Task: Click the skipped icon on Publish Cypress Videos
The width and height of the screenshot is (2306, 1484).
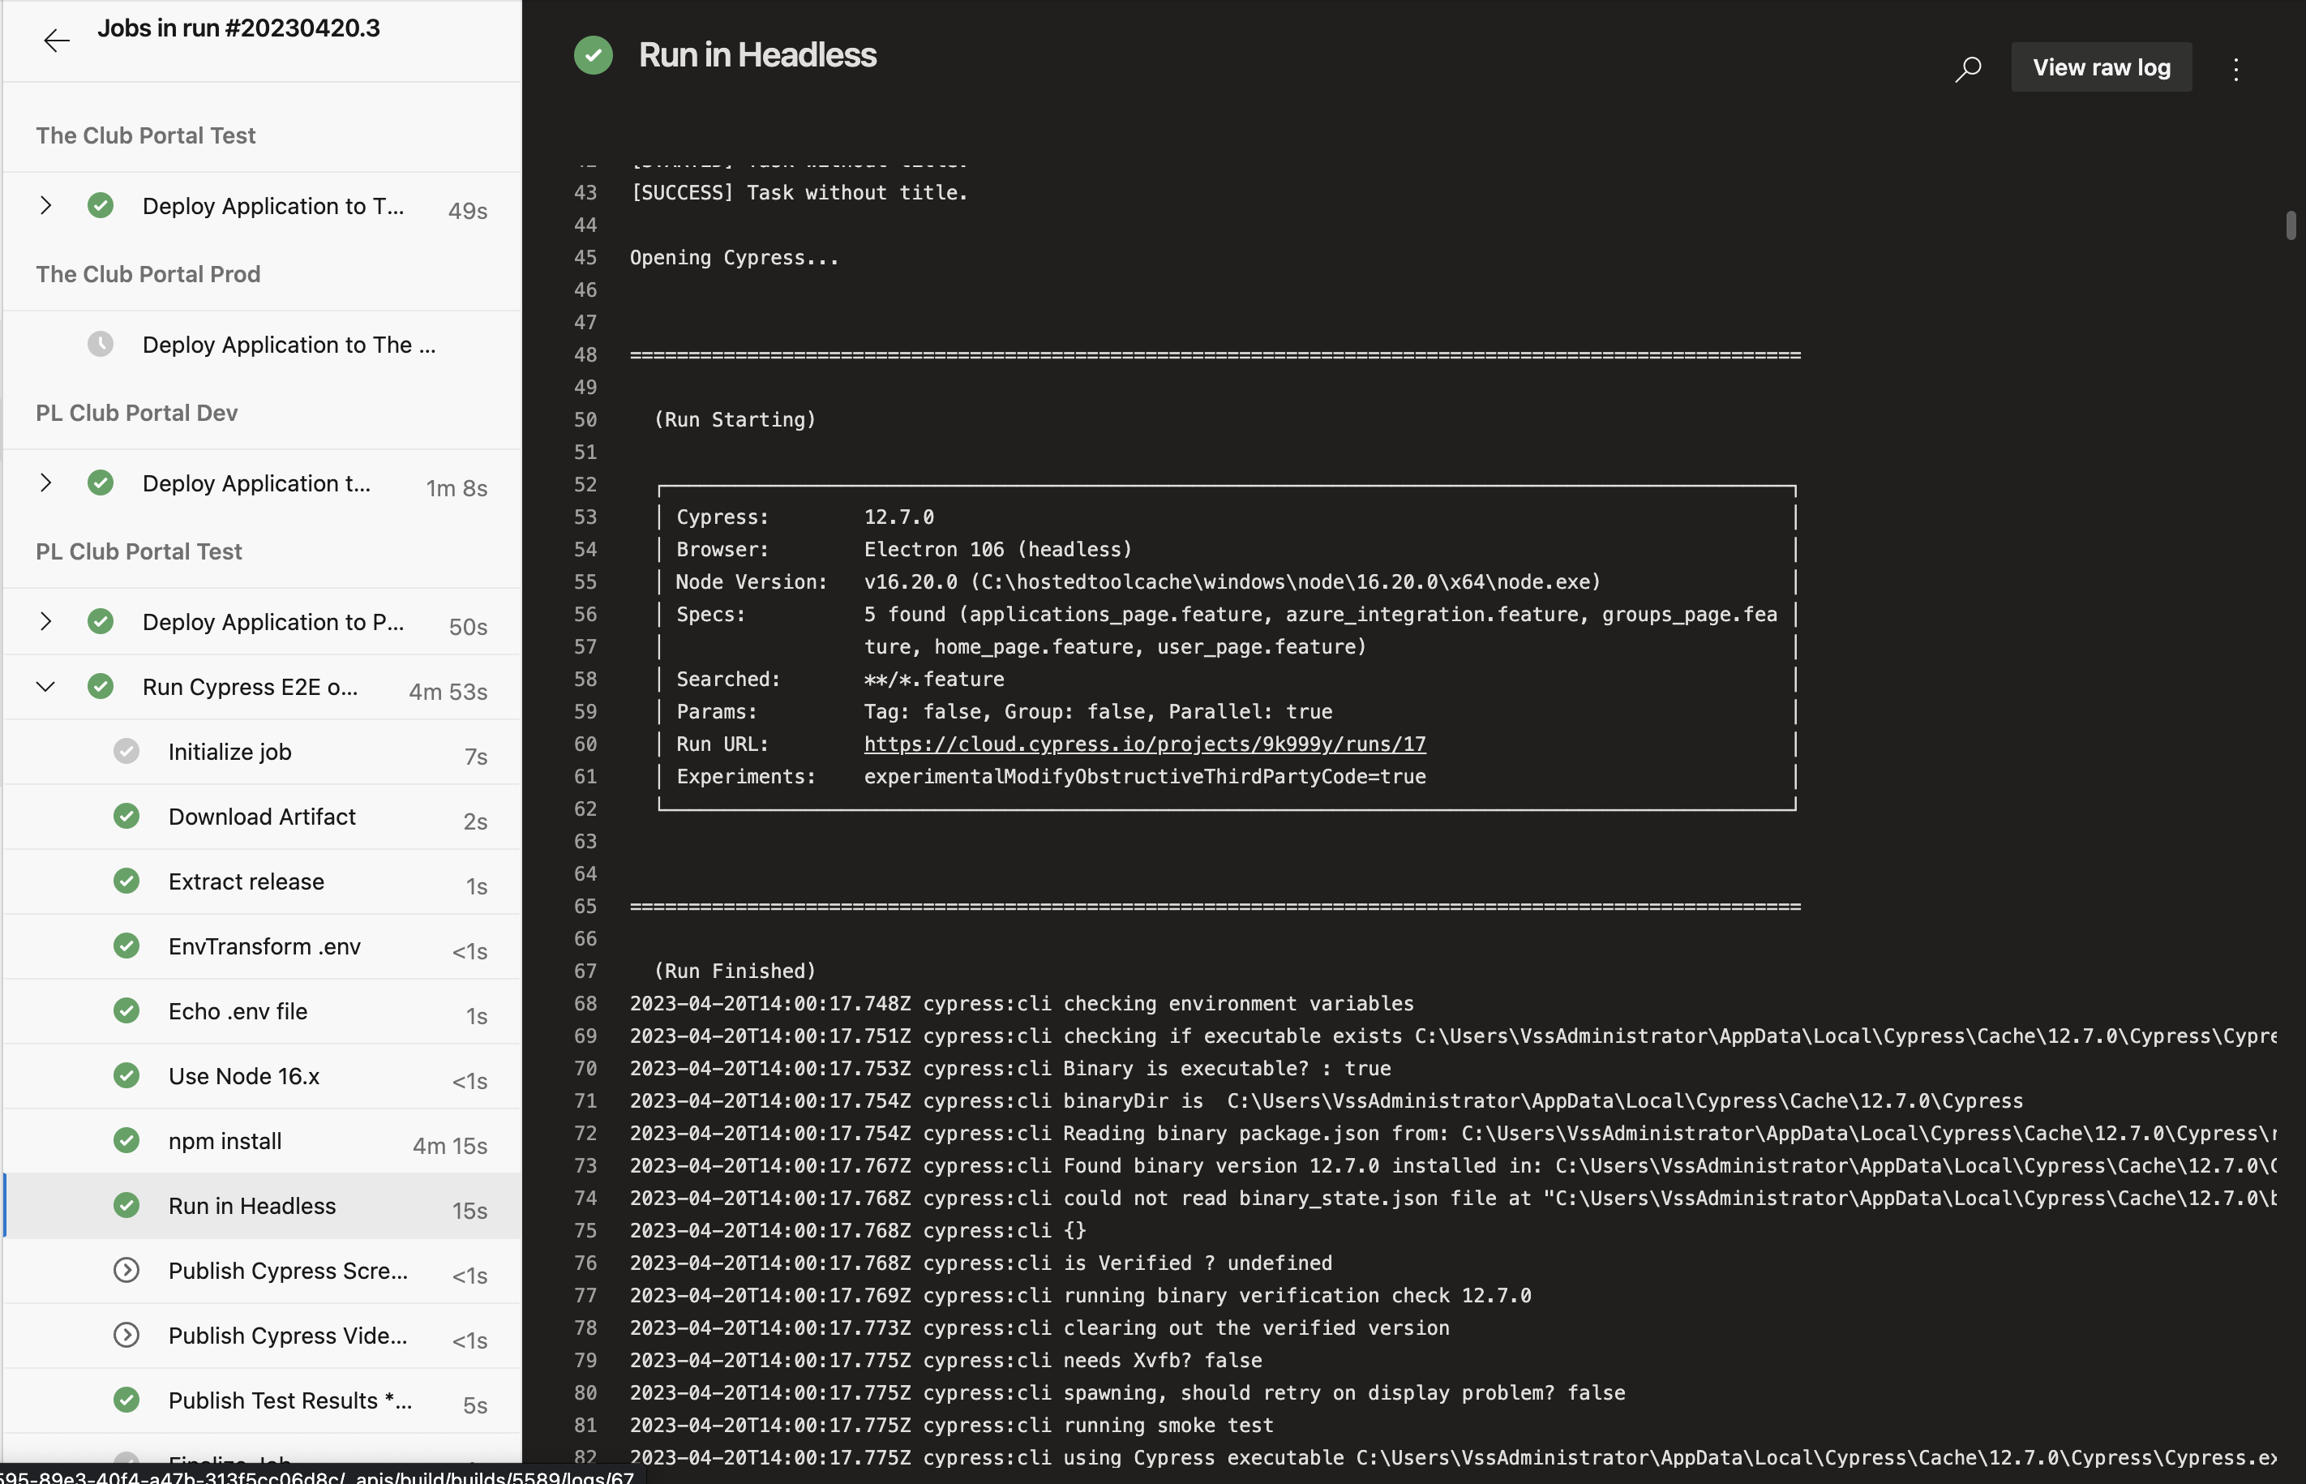Action: point(126,1335)
